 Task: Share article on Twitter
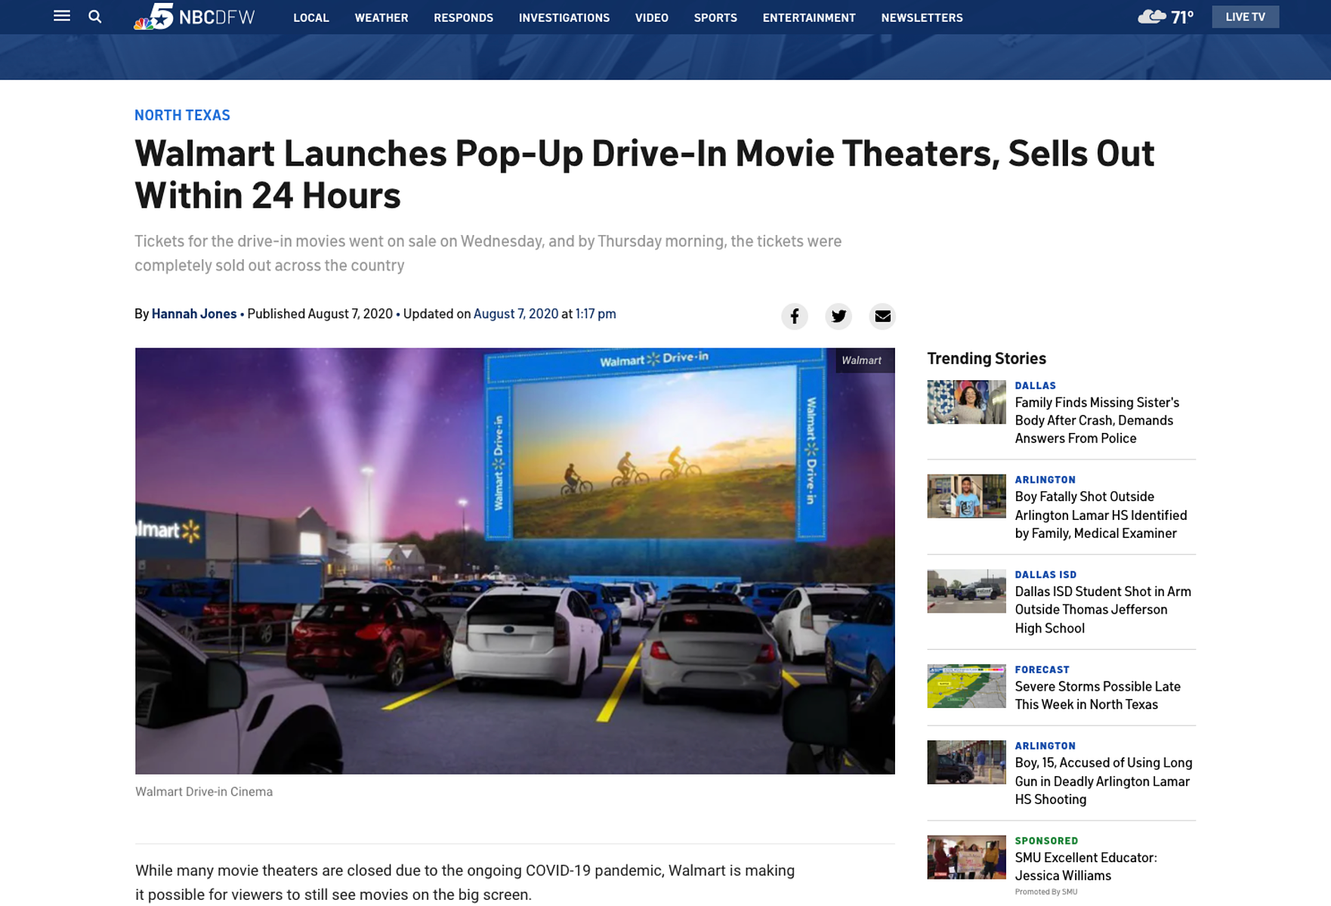point(838,316)
